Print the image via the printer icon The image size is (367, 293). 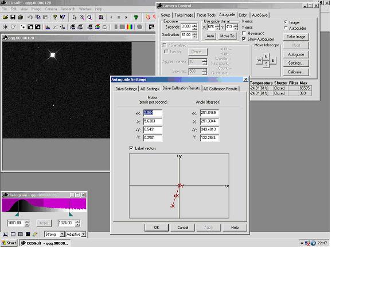click(21, 17)
